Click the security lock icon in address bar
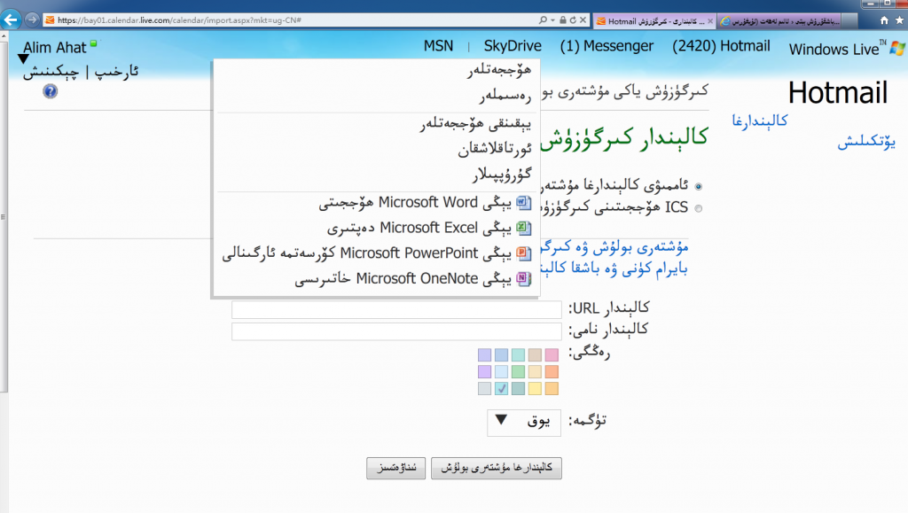908x513 pixels. coord(562,19)
